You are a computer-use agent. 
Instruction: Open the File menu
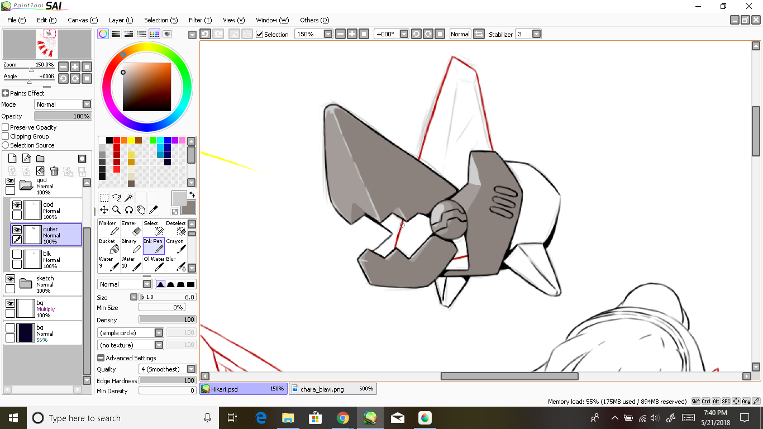pos(17,20)
